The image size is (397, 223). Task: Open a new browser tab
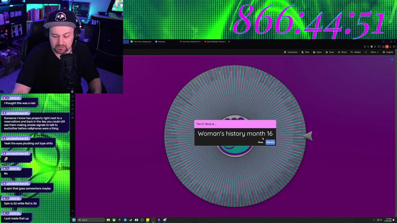(x=229, y=42)
